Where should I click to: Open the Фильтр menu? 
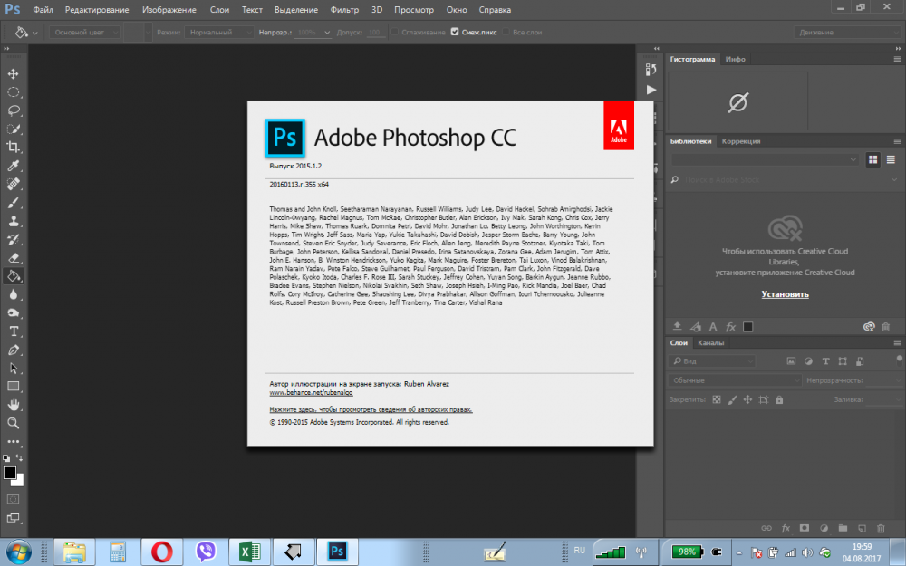click(343, 9)
